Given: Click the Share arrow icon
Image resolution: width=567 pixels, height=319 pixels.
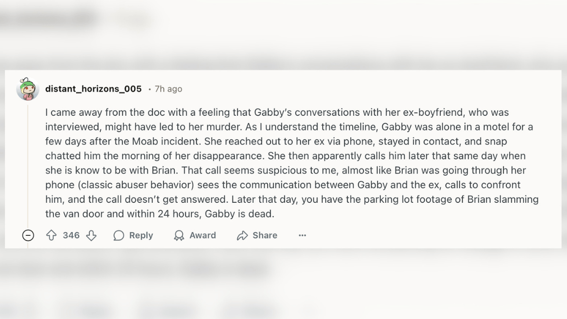Looking at the screenshot, I should point(243,235).
